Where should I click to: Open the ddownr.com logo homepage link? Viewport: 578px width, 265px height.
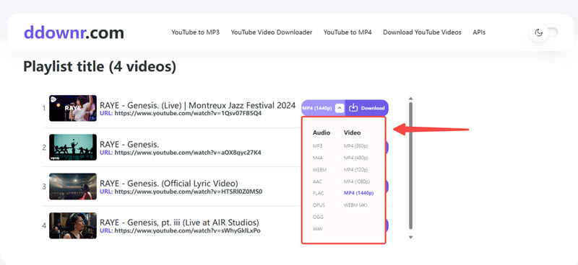(74, 32)
